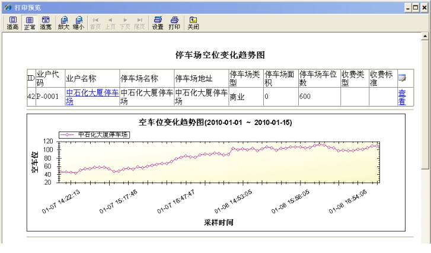Click the 适高 (fit height) toolbar icon
Image resolution: width=431 pixels, height=253 pixels.
click(12, 23)
